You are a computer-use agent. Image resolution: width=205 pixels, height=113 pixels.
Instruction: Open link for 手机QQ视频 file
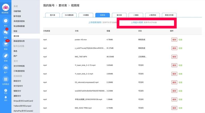click(x=181, y=99)
